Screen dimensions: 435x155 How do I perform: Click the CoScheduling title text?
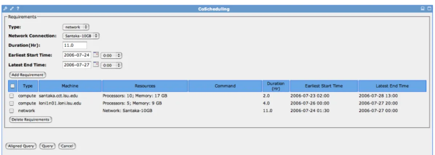tap(214, 9)
